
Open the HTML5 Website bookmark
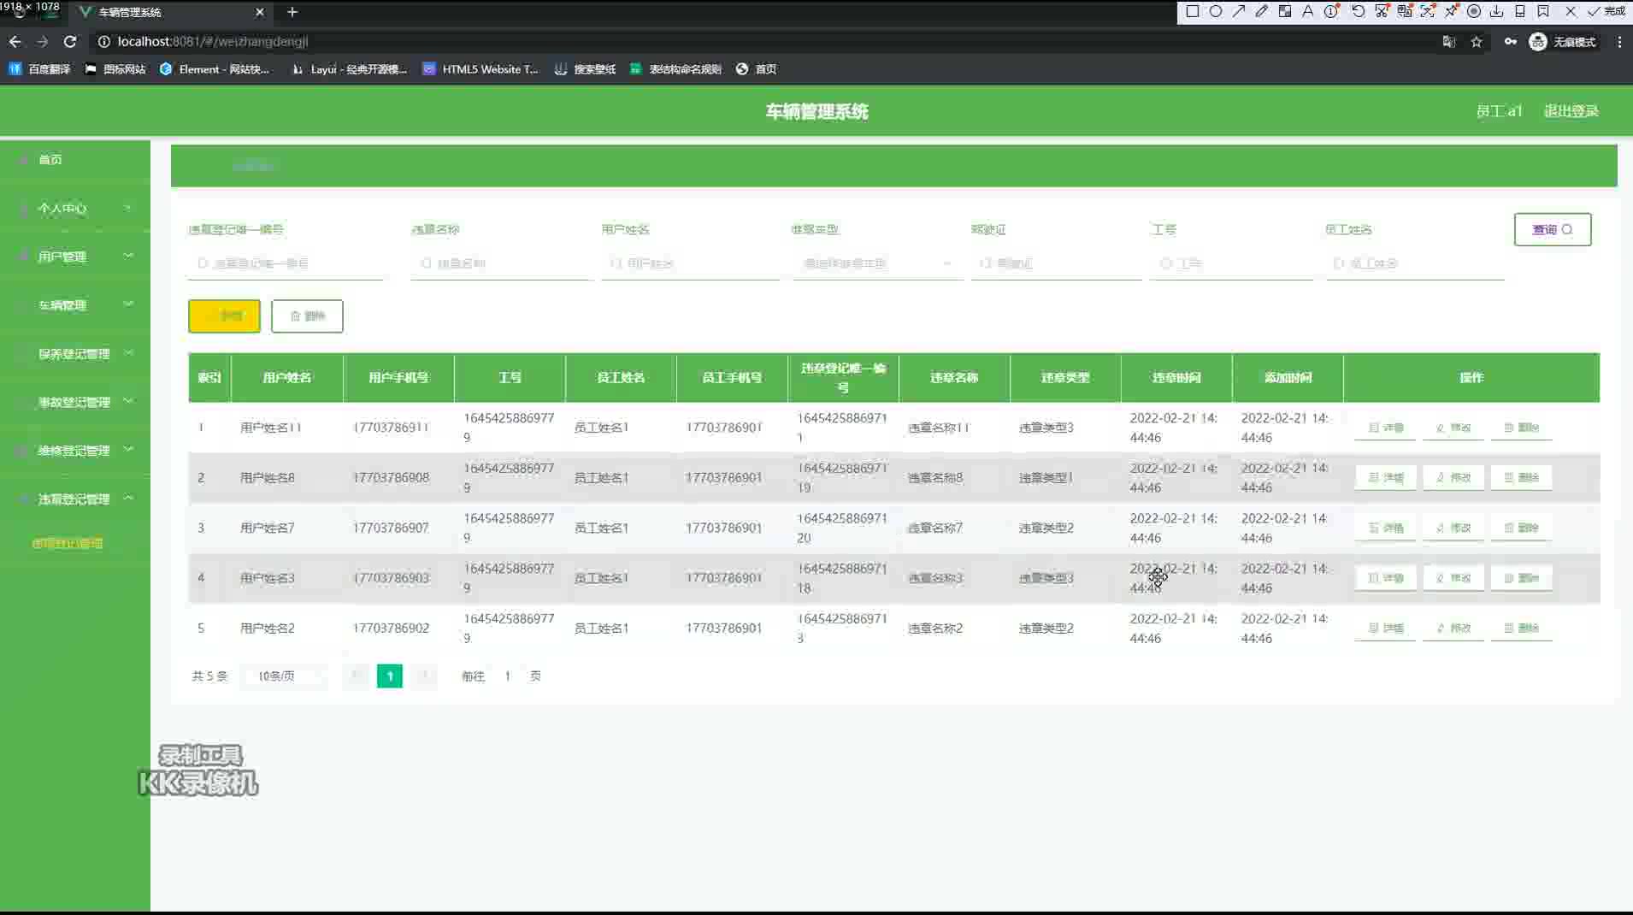[x=480, y=69]
